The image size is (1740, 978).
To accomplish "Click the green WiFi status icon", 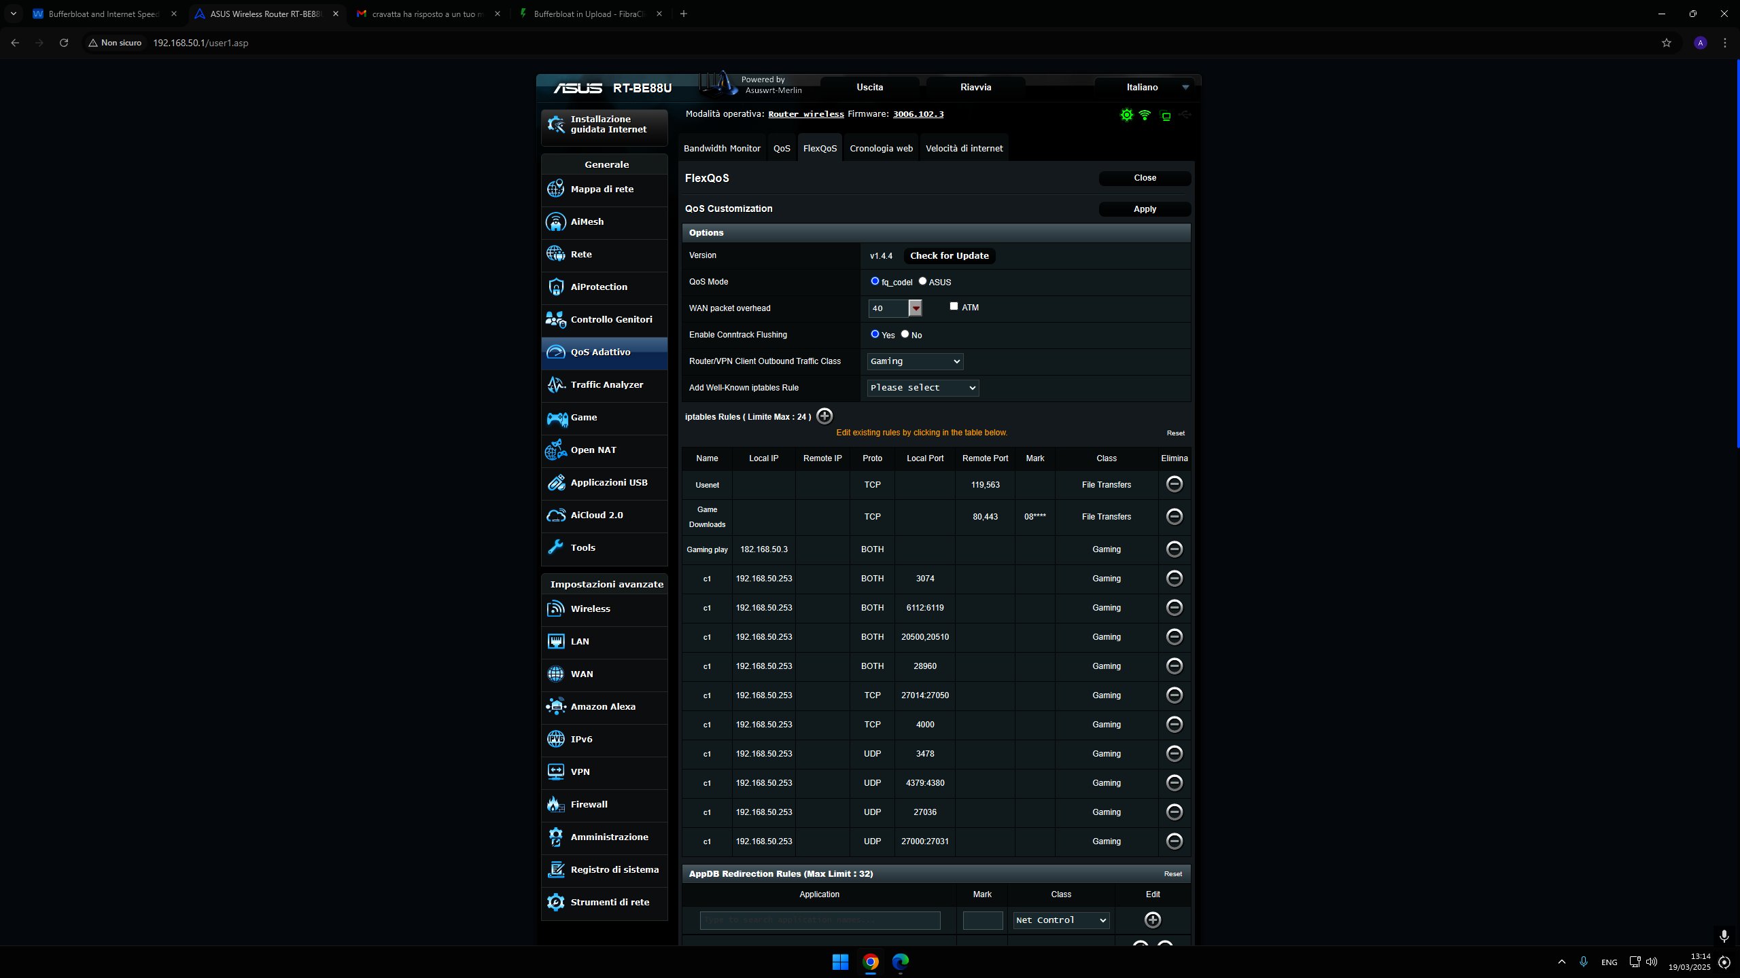I will [x=1145, y=115].
